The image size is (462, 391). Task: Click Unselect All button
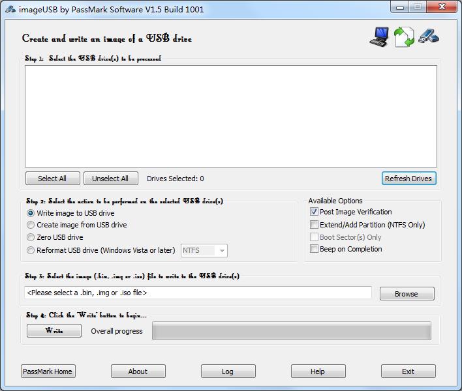110,179
